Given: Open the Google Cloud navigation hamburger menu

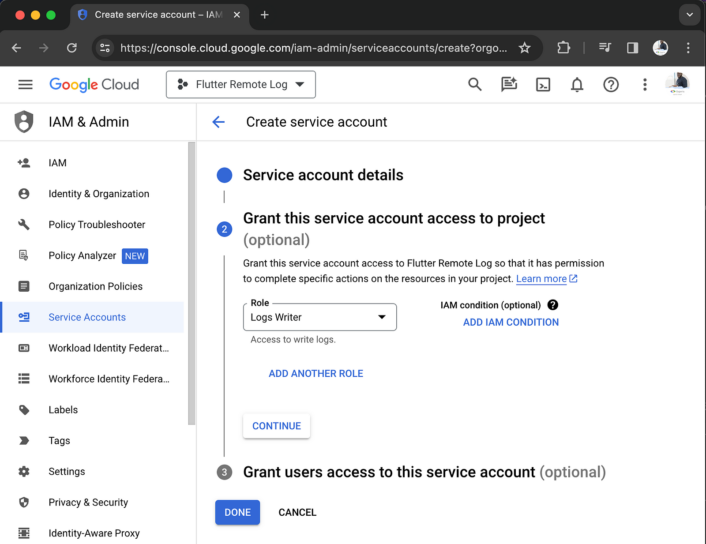Looking at the screenshot, I should 25,84.
